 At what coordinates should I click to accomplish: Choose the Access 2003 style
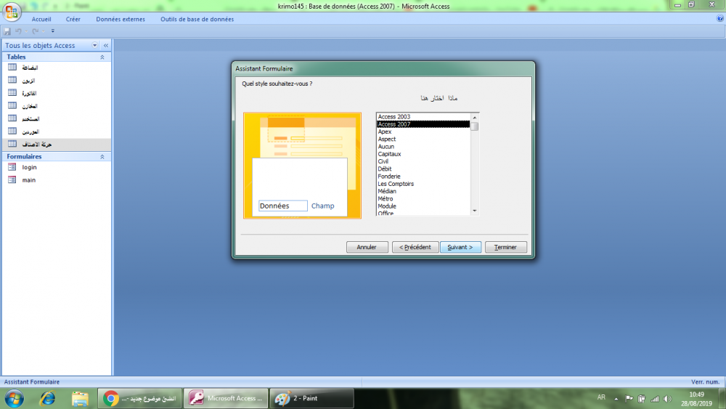(423, 117)
